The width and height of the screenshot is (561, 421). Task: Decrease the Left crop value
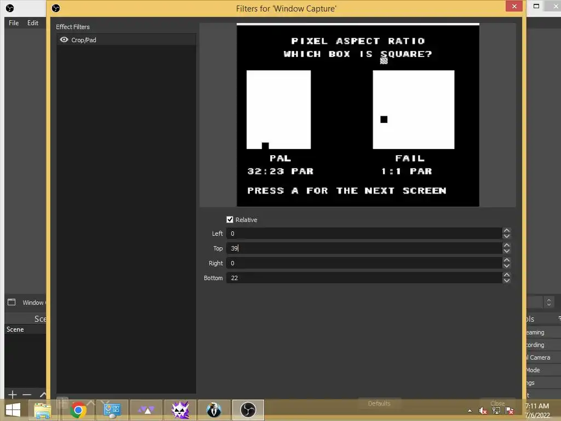tap(506, 236)
